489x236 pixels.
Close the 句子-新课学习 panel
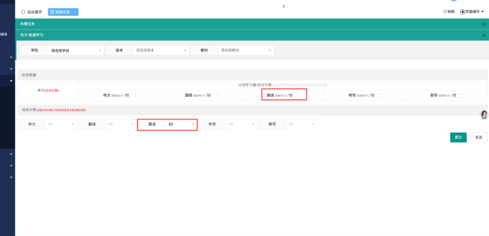(484, 35)
